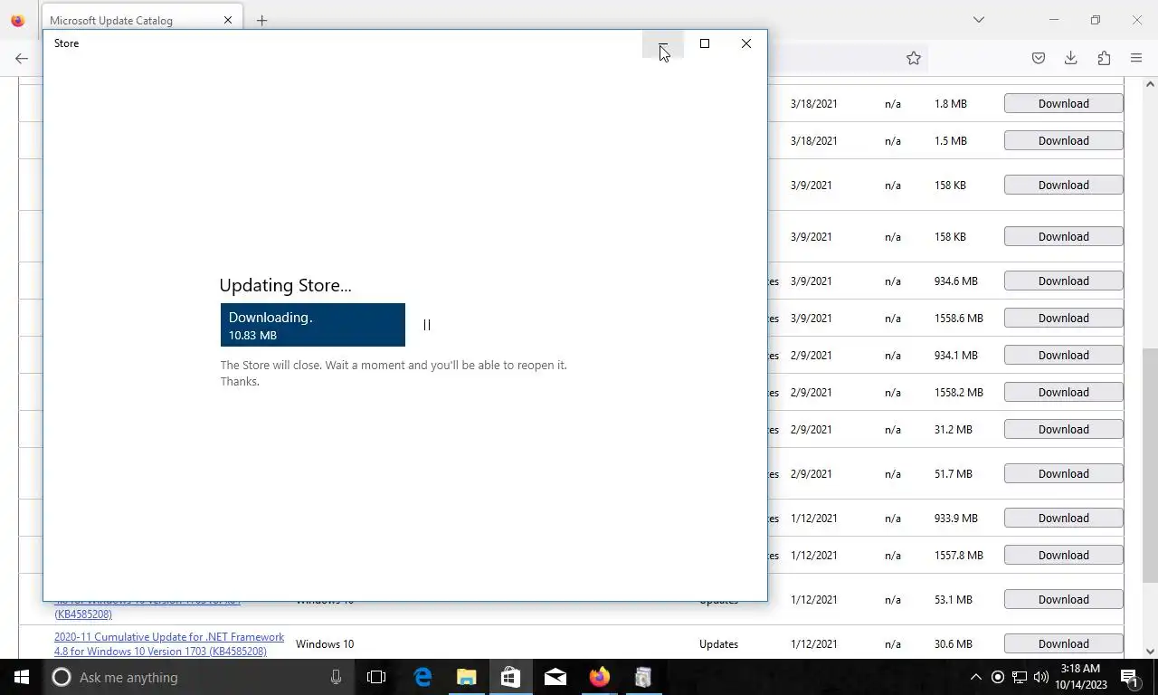Download the 1558.2 MB update
This screenshot has width=1158, height=695.
point(1063,392)
